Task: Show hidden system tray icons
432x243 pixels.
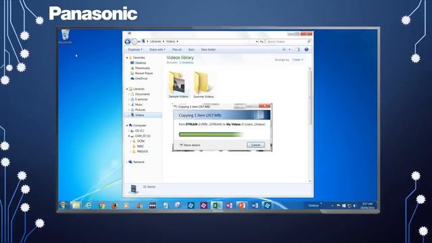Action: (x=333, y=206)
